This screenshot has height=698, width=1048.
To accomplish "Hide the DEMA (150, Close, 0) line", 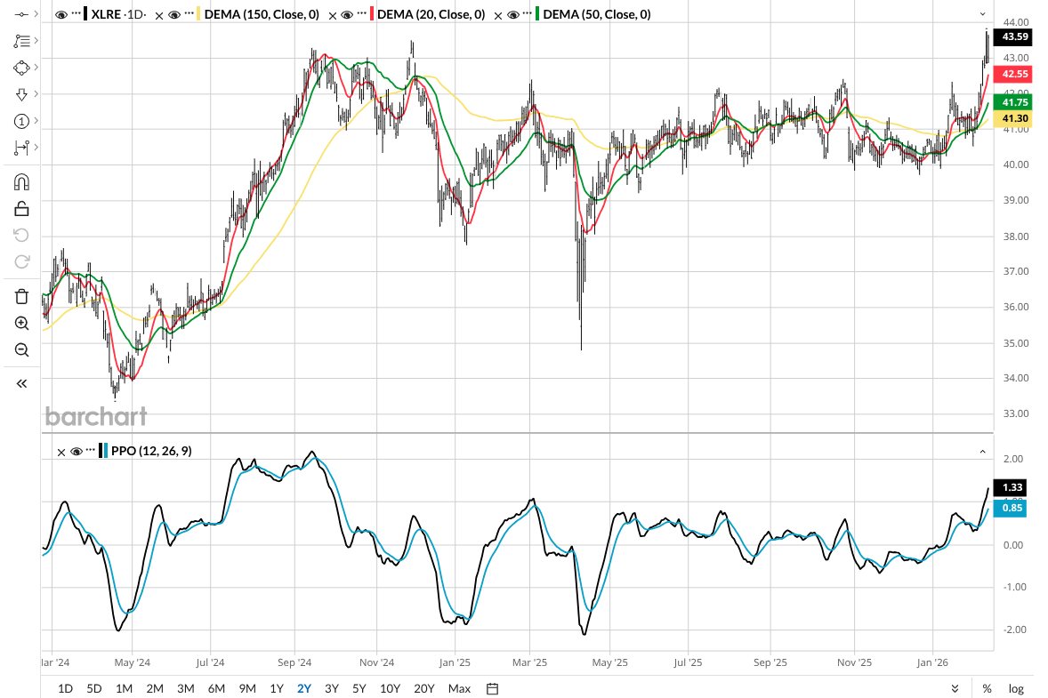I will (x=176, y=15).
